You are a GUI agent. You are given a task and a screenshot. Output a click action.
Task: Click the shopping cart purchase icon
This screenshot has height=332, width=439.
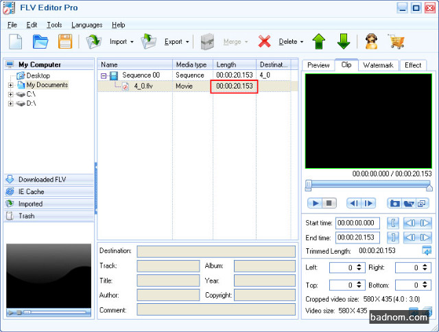coord(396,42)
